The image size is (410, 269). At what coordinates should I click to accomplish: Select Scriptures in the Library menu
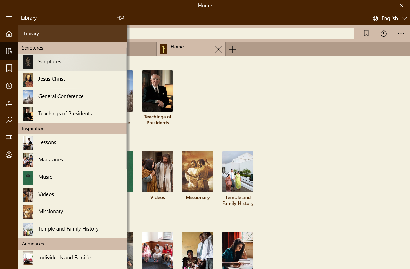[50, 62]
